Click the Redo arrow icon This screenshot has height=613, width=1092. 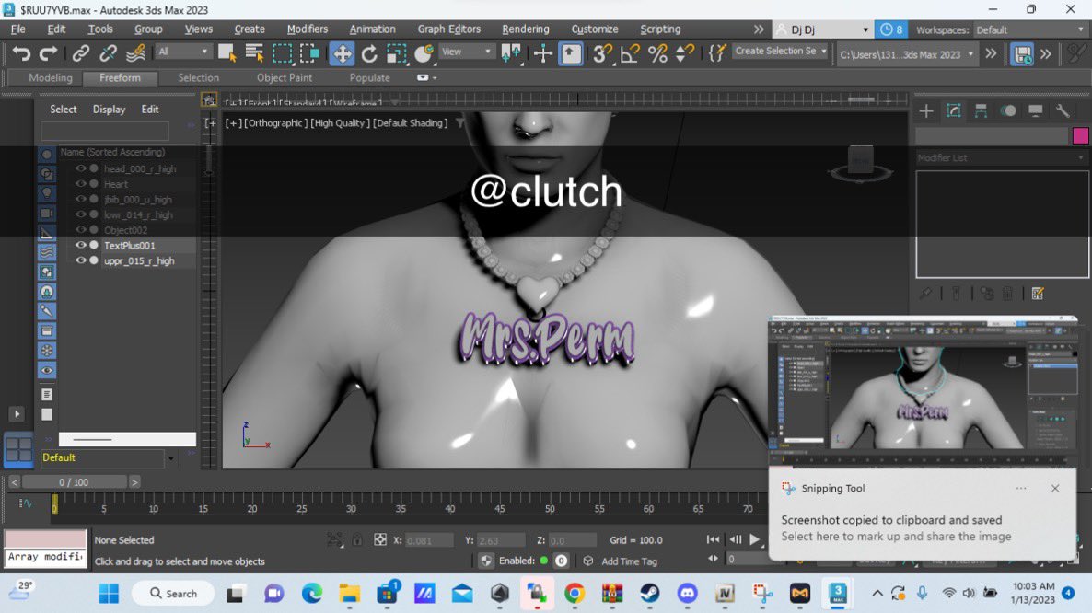coord(48,53)
